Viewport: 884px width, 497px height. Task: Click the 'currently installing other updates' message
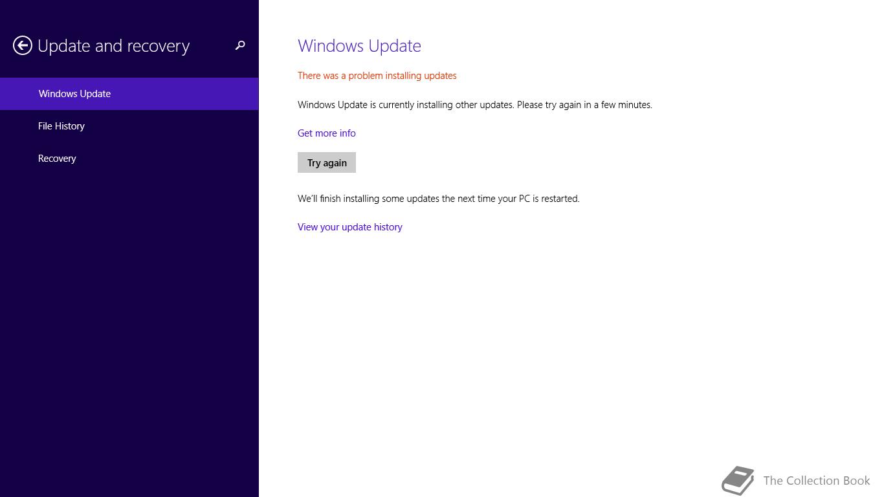click(474, 105)
